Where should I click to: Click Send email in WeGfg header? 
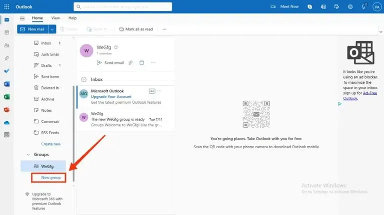coord(110,63)
